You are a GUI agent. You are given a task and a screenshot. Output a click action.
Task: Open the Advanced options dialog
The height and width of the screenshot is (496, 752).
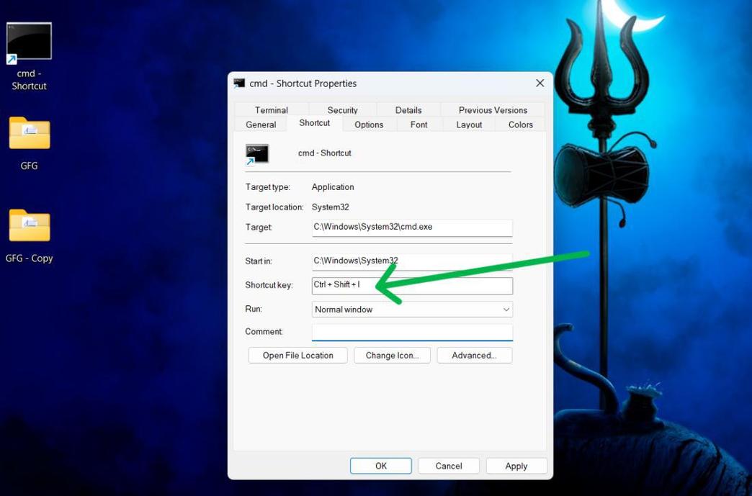[x=474, y=355]
